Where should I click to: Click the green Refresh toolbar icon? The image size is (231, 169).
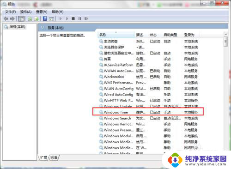point(30,19)
